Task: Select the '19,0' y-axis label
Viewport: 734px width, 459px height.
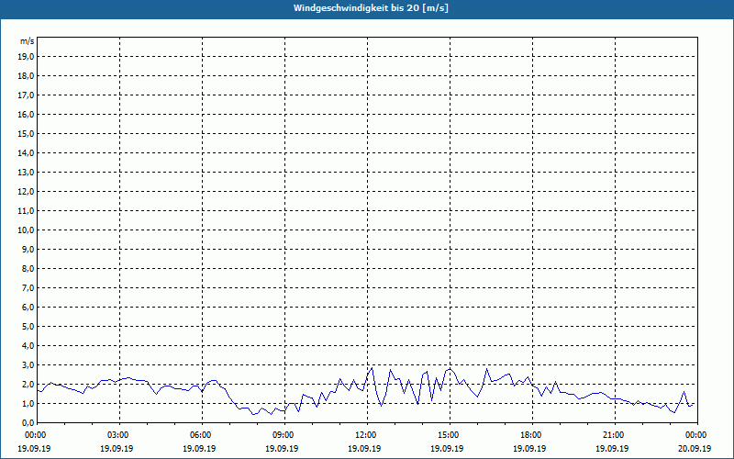Action: [26, 57]
